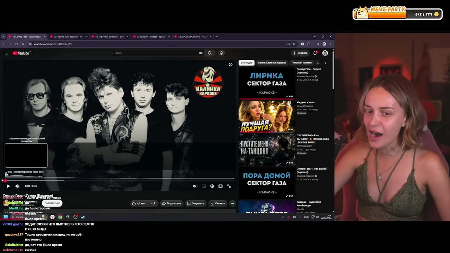
Task: Dislike the video
Action: 153,203
